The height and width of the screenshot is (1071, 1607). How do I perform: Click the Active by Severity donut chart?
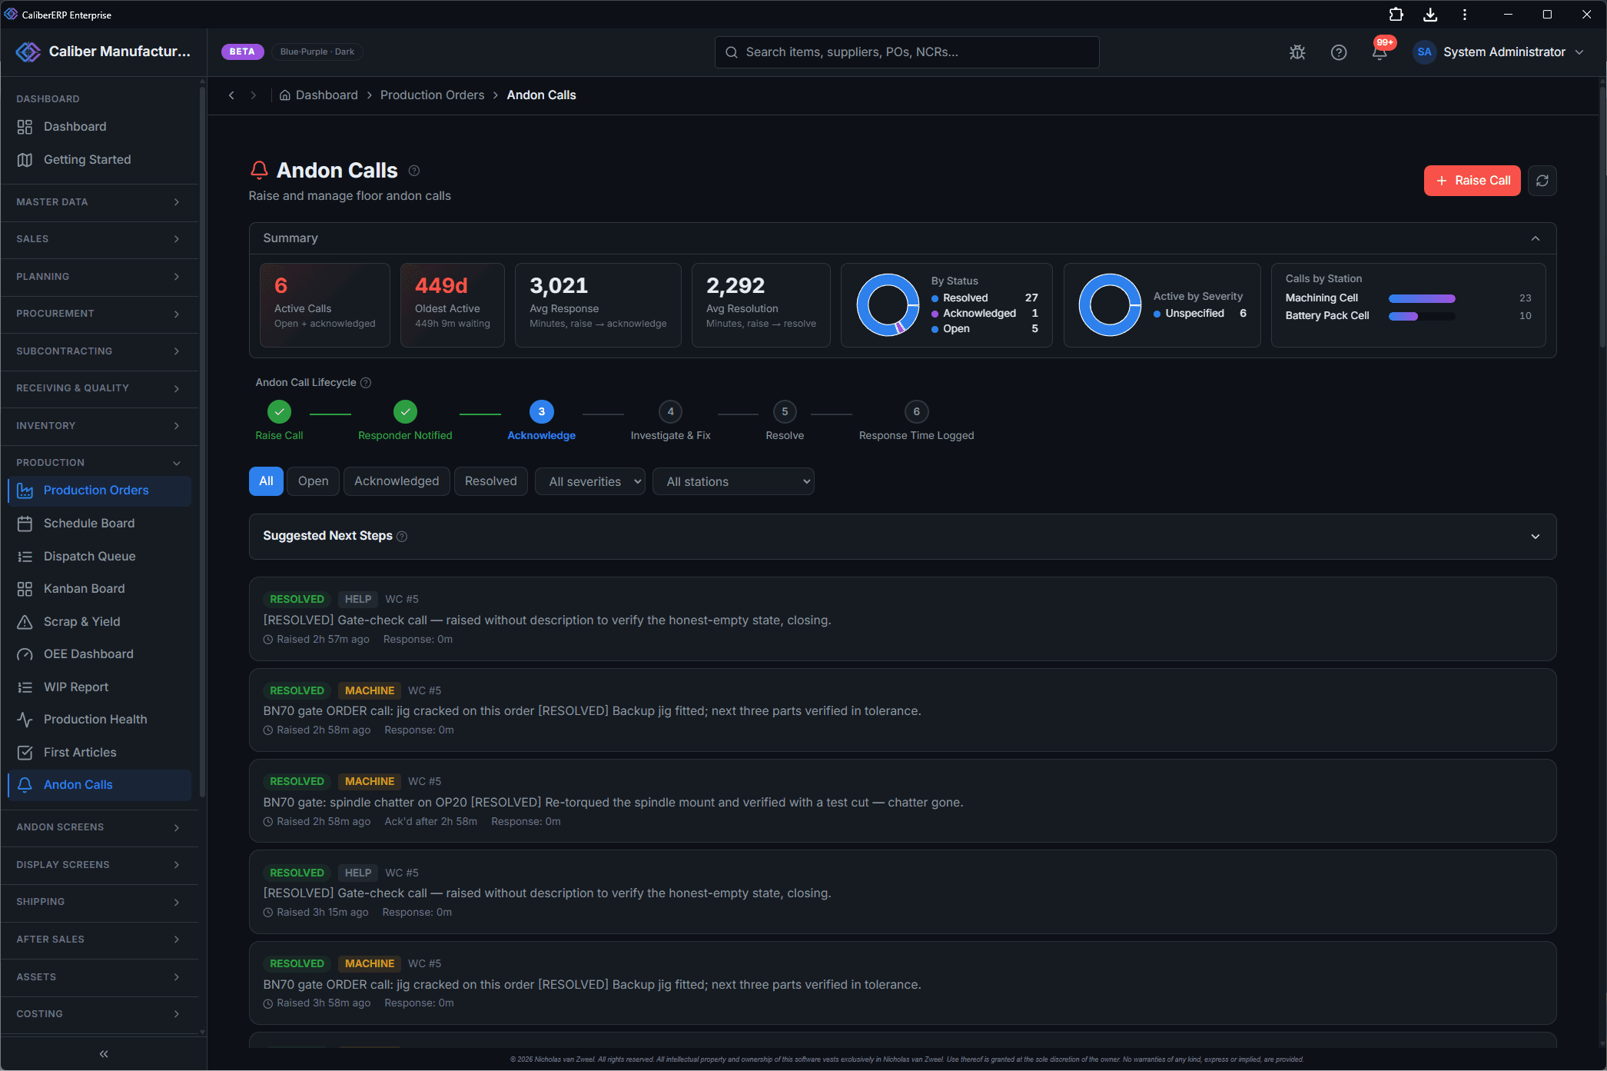tap(1110, 305)
